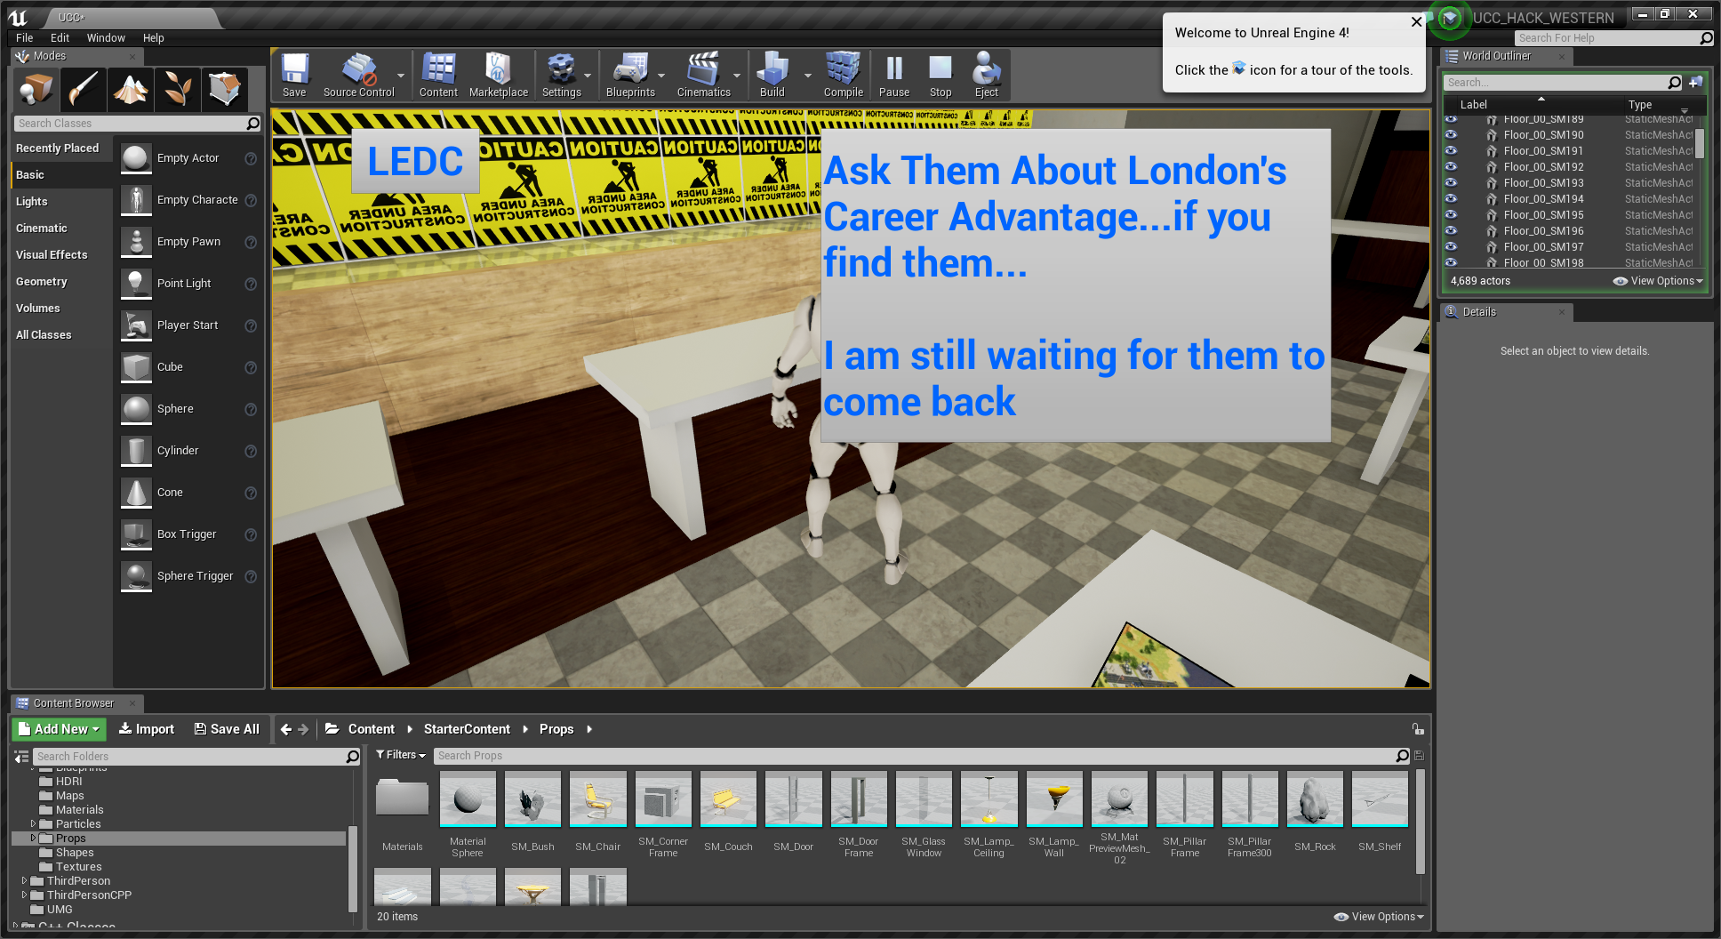Toggle visibility of Floor_00_SM191
The height and width of the screenshot is (939, 1721).
(x=1451, y=151)
